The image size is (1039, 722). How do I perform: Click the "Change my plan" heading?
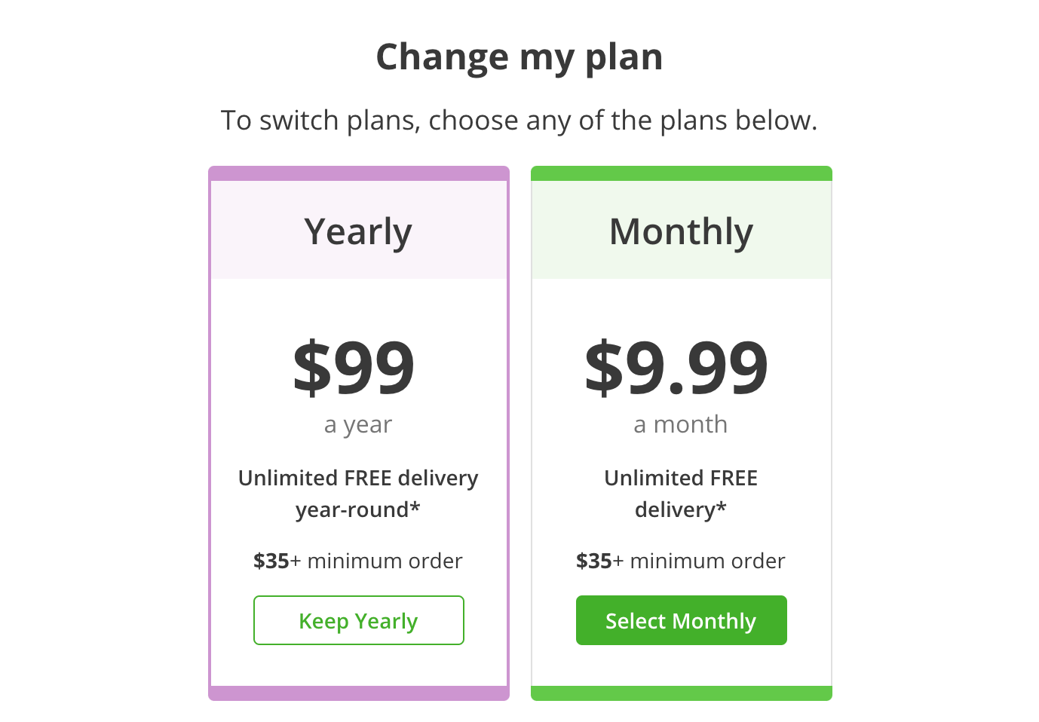tap(519, 57)
